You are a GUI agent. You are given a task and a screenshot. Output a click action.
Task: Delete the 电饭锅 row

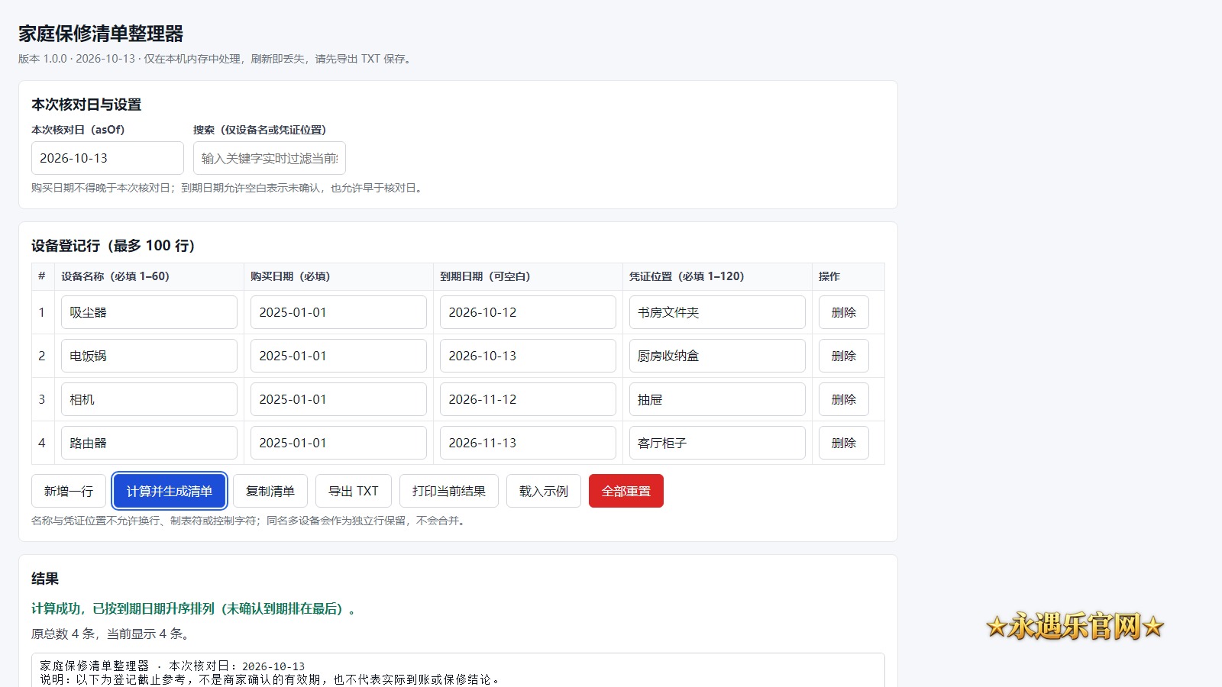click(x=844, y=356)
